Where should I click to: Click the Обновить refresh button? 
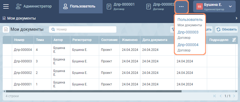pos(227,29)
